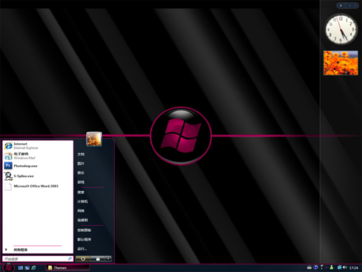Click the volume speaker tray icon

(345, 267)
